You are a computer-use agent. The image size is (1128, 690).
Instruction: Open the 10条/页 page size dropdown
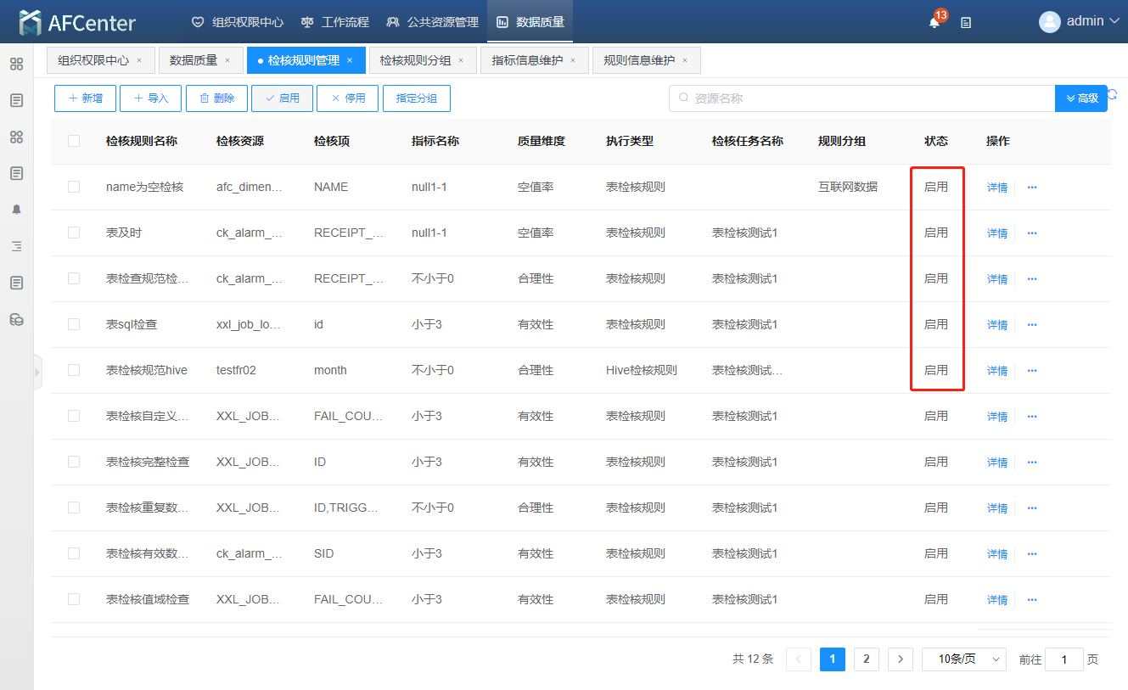pyautogui.click(x=963, y=659)
